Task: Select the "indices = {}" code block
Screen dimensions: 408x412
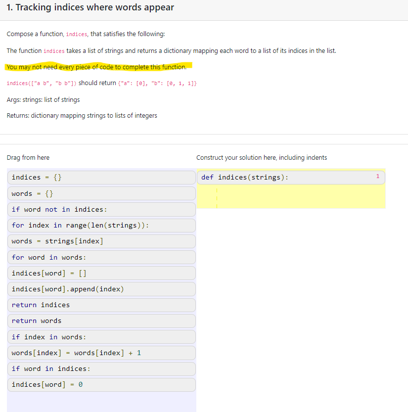Action: click(101, 177)
